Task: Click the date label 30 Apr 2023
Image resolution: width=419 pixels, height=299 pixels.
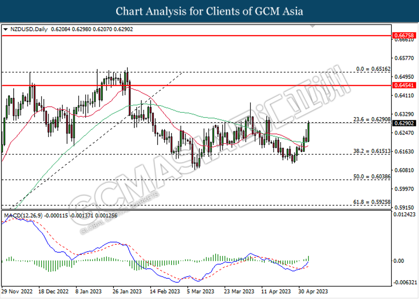Action: 313,291
